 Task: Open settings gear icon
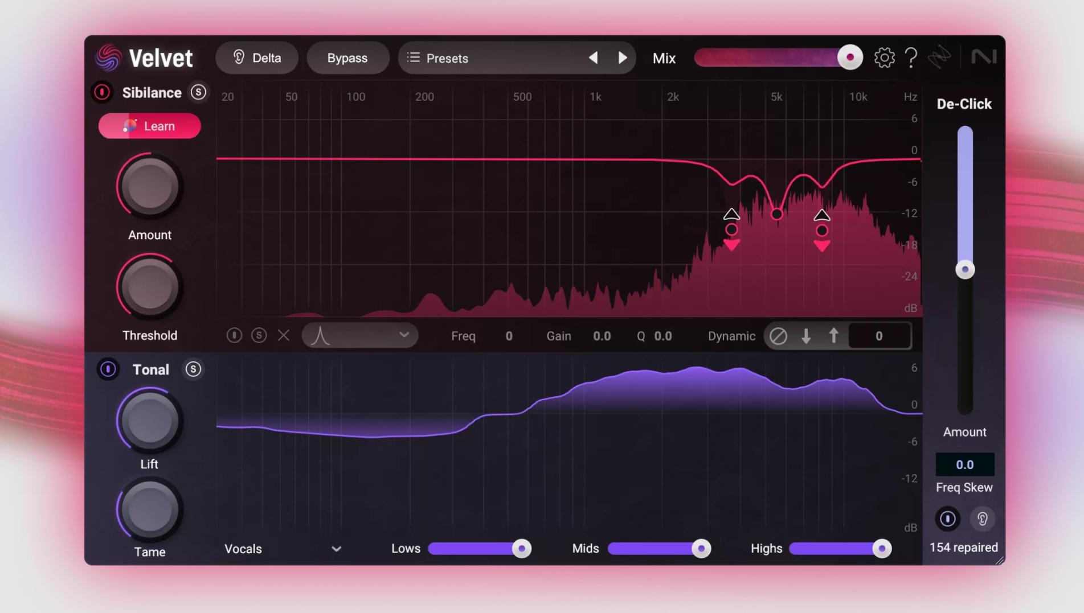click(884, 57)
